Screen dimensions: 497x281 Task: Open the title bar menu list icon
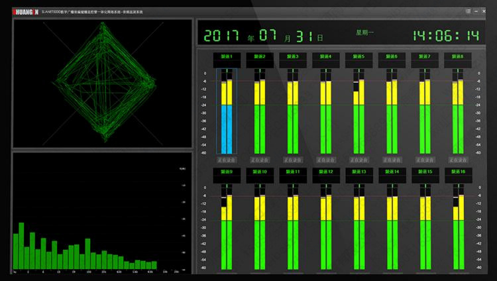click(468, 11)
